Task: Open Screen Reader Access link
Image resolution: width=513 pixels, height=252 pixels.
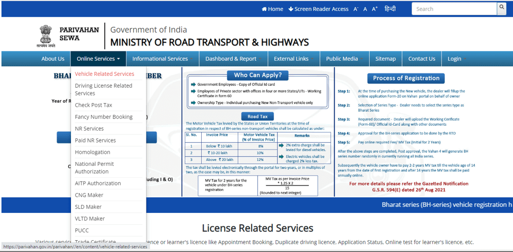Action: click(318, 9)
